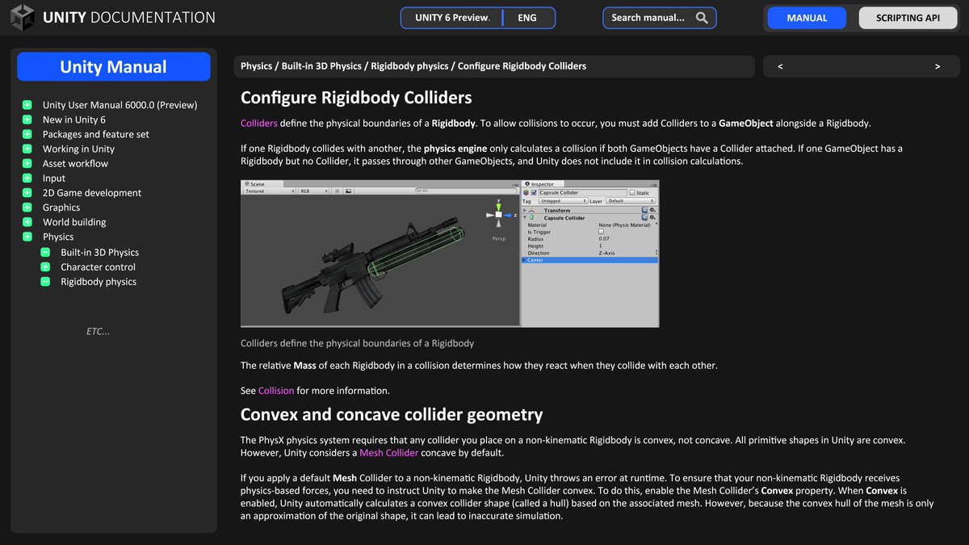Screen dimensions: 969x545
Task: Open Unity User Manual 6000.0 (Preview) in sidebar
Action: (120, 105)
